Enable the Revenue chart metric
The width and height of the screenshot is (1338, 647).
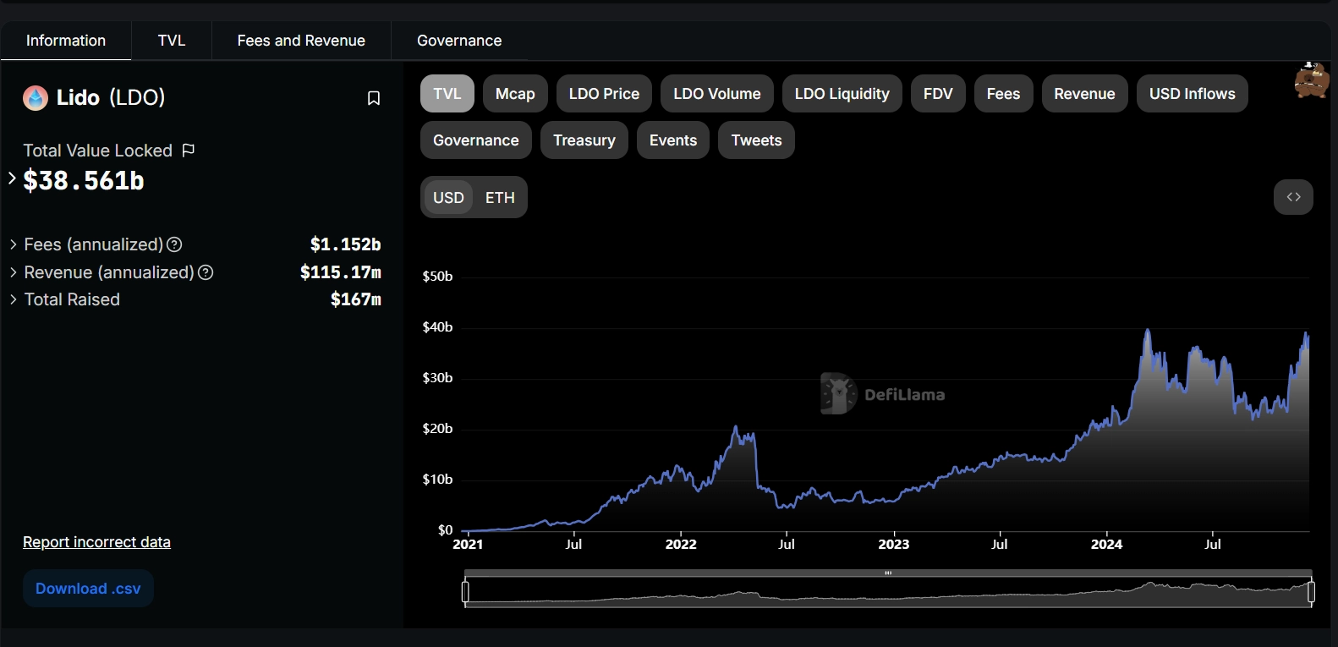tap(1084, 94)
